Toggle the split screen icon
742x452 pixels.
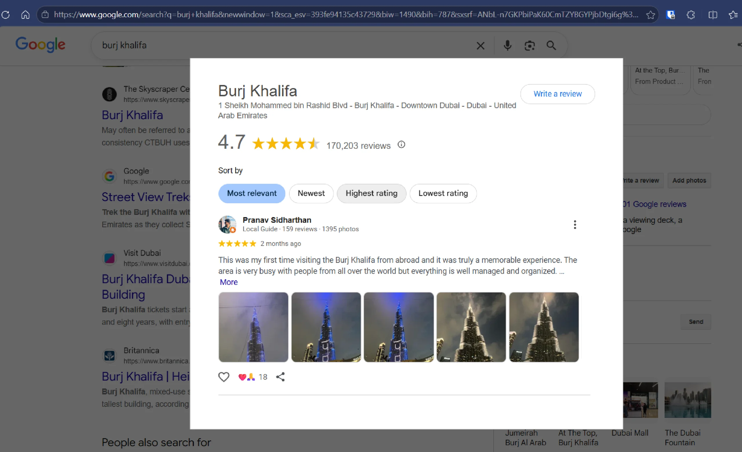(712, 14)
